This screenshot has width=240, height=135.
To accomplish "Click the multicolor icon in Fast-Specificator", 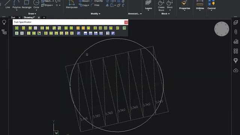I will point(39,33).
